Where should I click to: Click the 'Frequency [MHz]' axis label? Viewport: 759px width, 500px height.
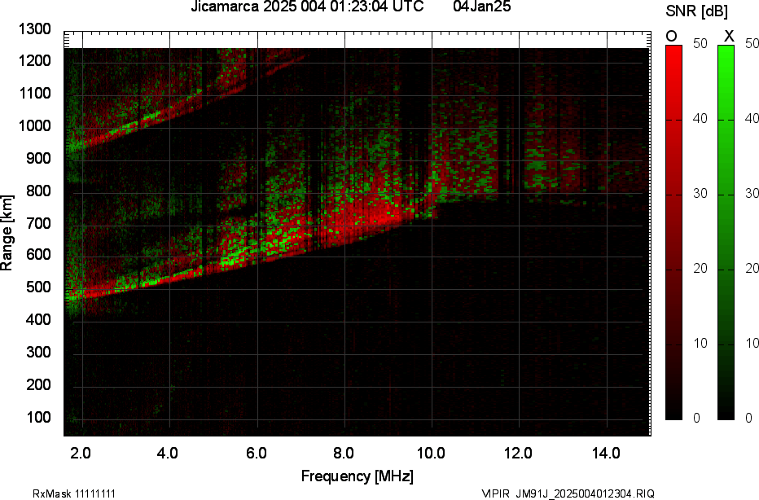[358, 476]
